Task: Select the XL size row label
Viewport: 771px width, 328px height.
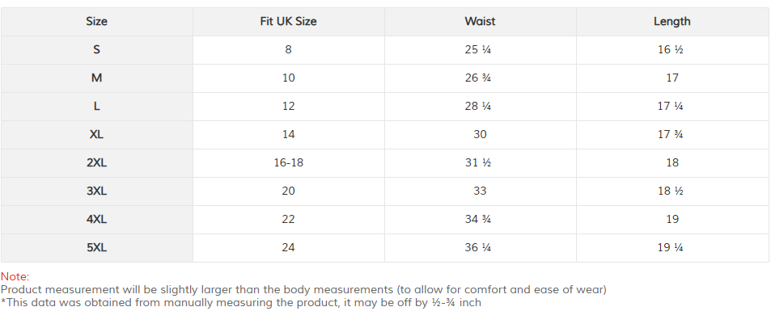Action: click(97, 135)
